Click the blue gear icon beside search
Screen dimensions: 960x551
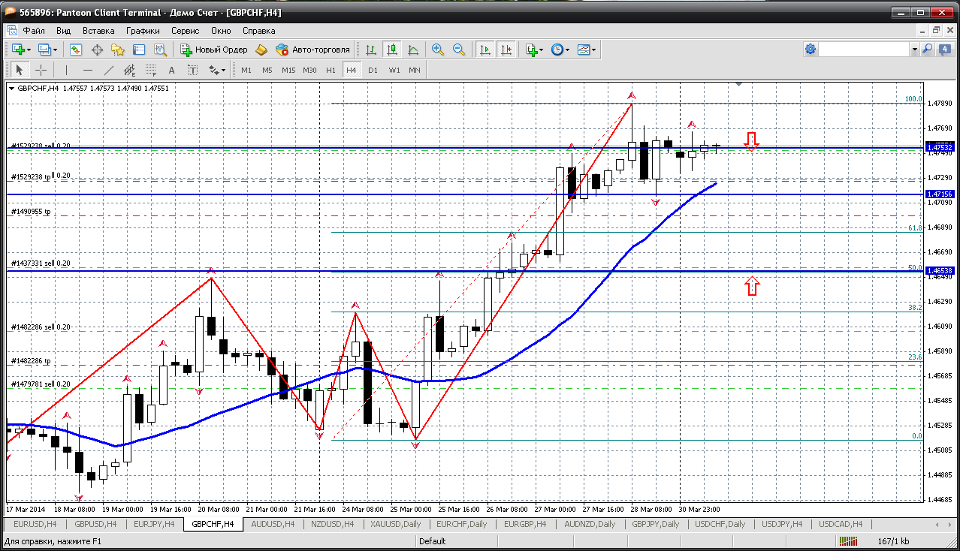[x=811, y=49]
